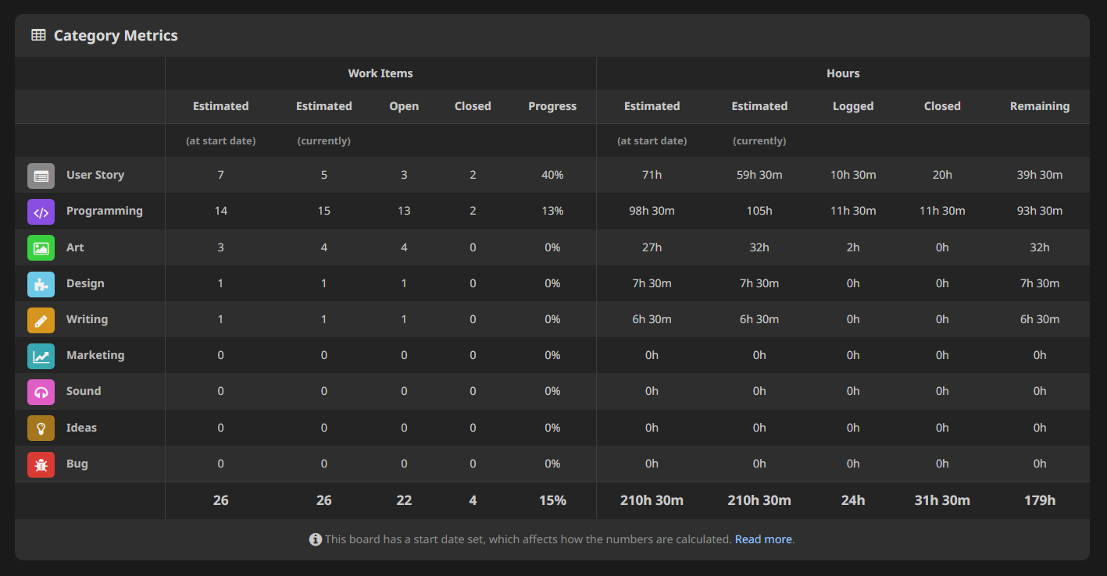1107x576 pixels.
Task: Click the Writing pencil icon
Action: (41, 319)
